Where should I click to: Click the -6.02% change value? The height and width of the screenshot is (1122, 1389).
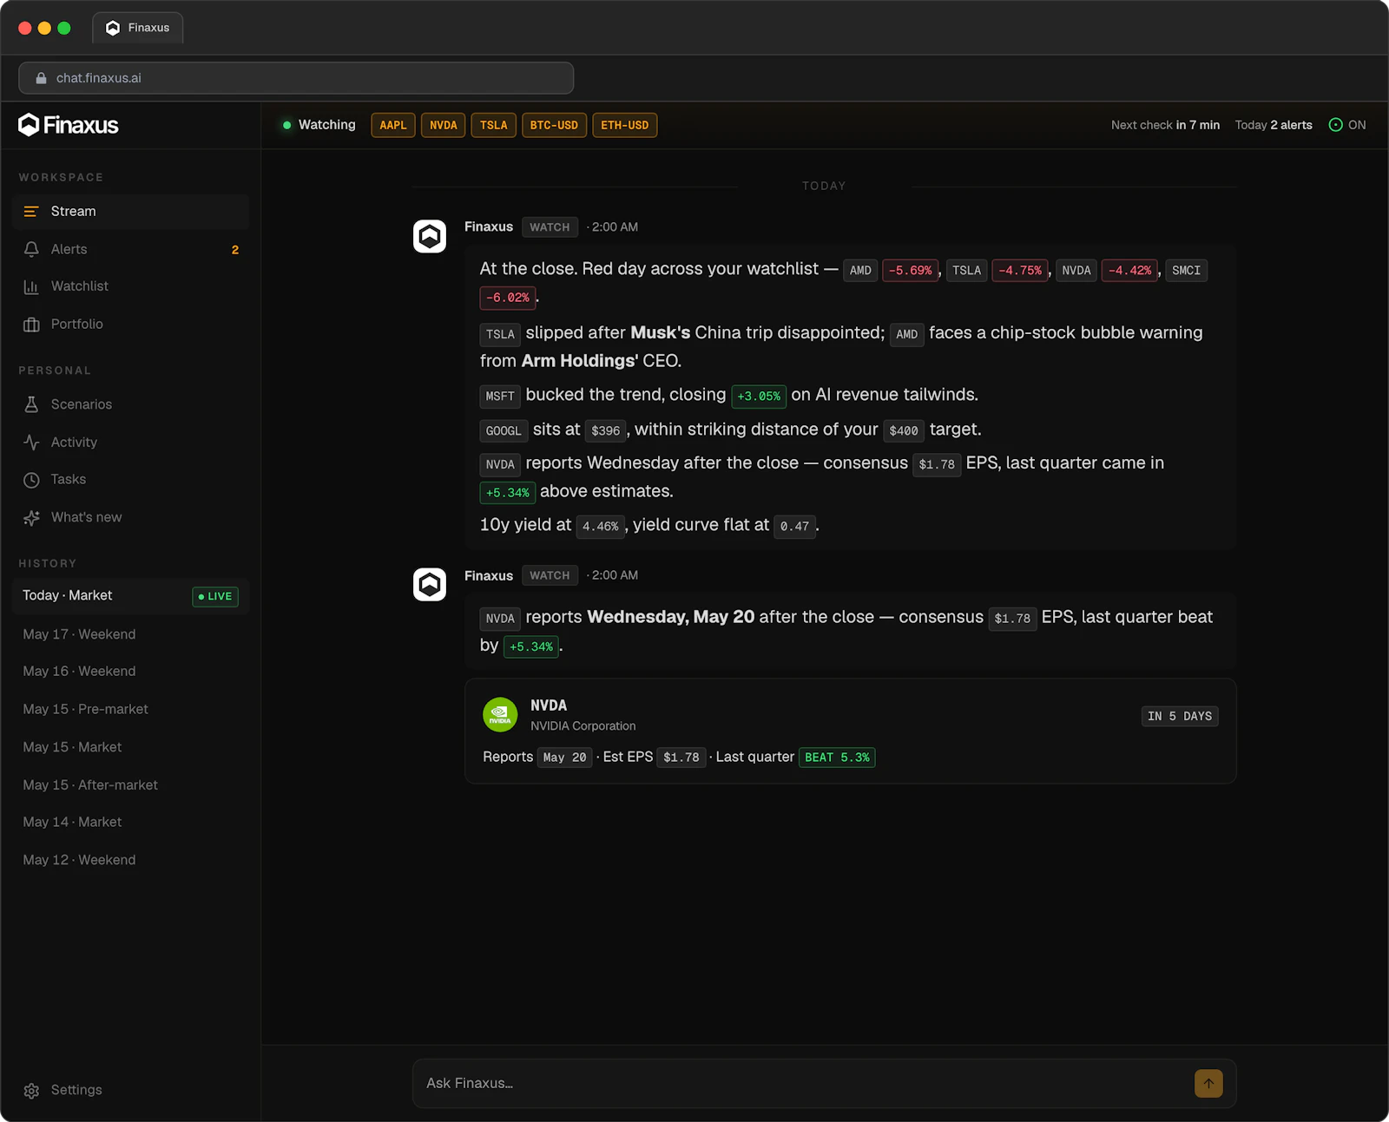[508, 298]
